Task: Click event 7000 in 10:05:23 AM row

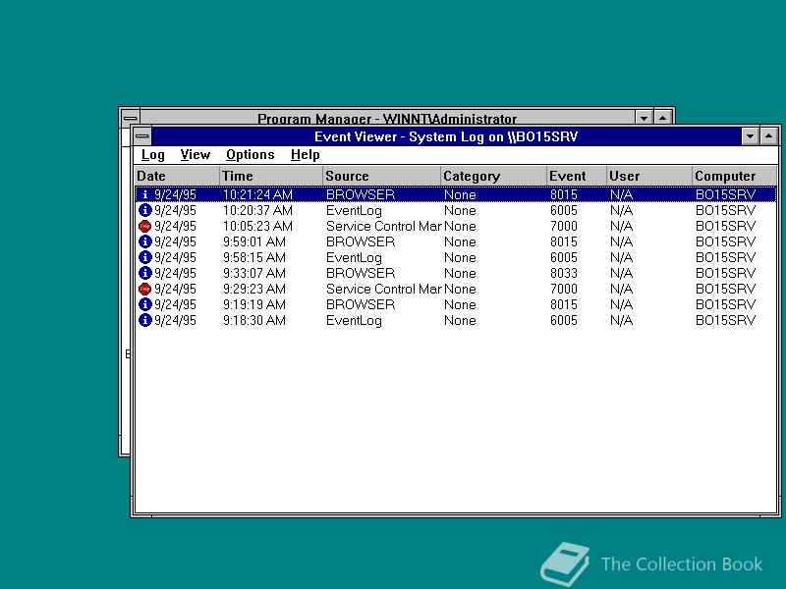Action: click(563, 226)
